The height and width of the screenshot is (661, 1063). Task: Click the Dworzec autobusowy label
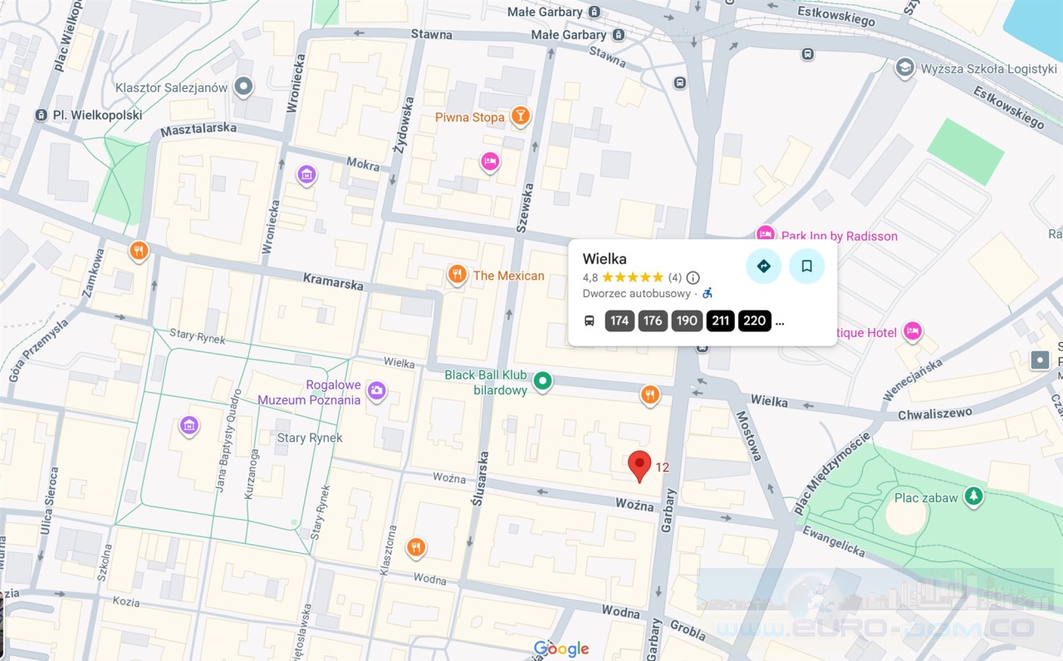click(637, 293)
